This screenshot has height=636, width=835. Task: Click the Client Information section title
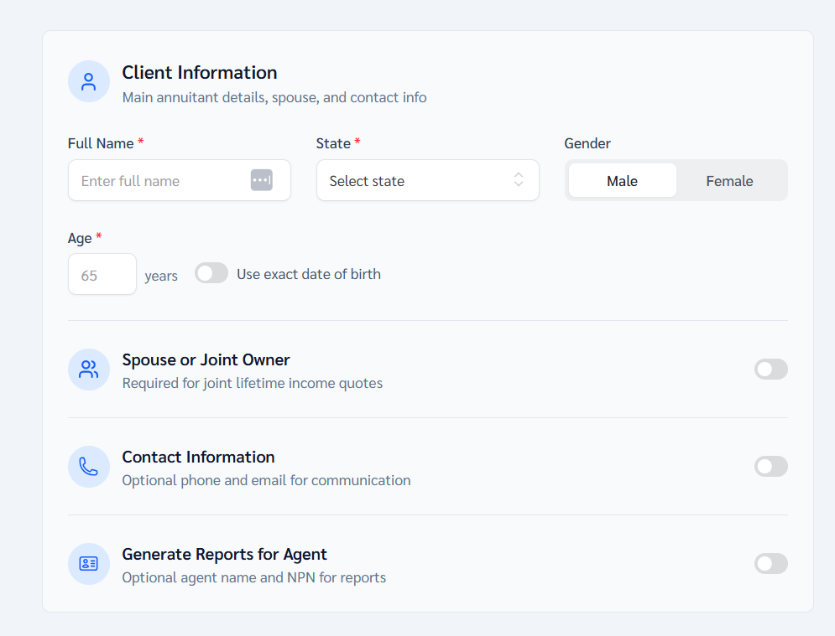(x=199, y=73)
